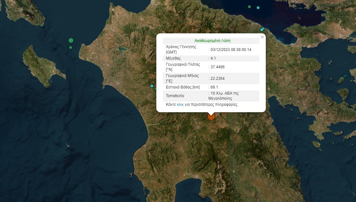Screen dimensions: 356x202
Task: Click the location text '10 Χλμ. ΑΒΑ της Μεγαλόπολης'
Action: click(224, 96)
